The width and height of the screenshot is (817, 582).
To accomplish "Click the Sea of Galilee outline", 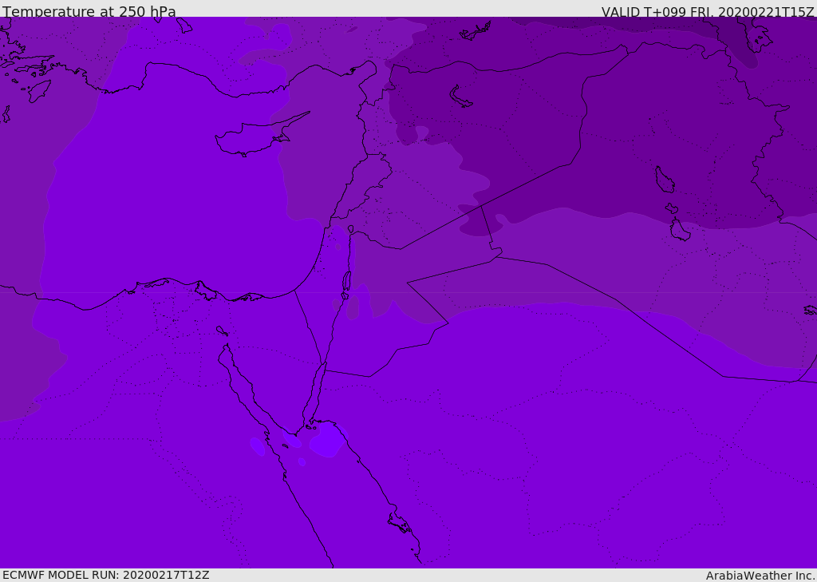I will click(x=350, y=229).
